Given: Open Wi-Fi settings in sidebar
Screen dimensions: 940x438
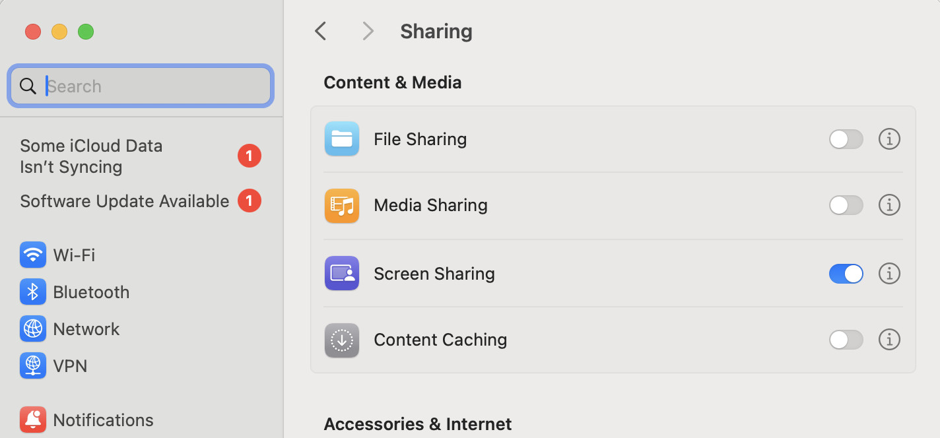Looking at the screenshot, I should pos(74,255).
